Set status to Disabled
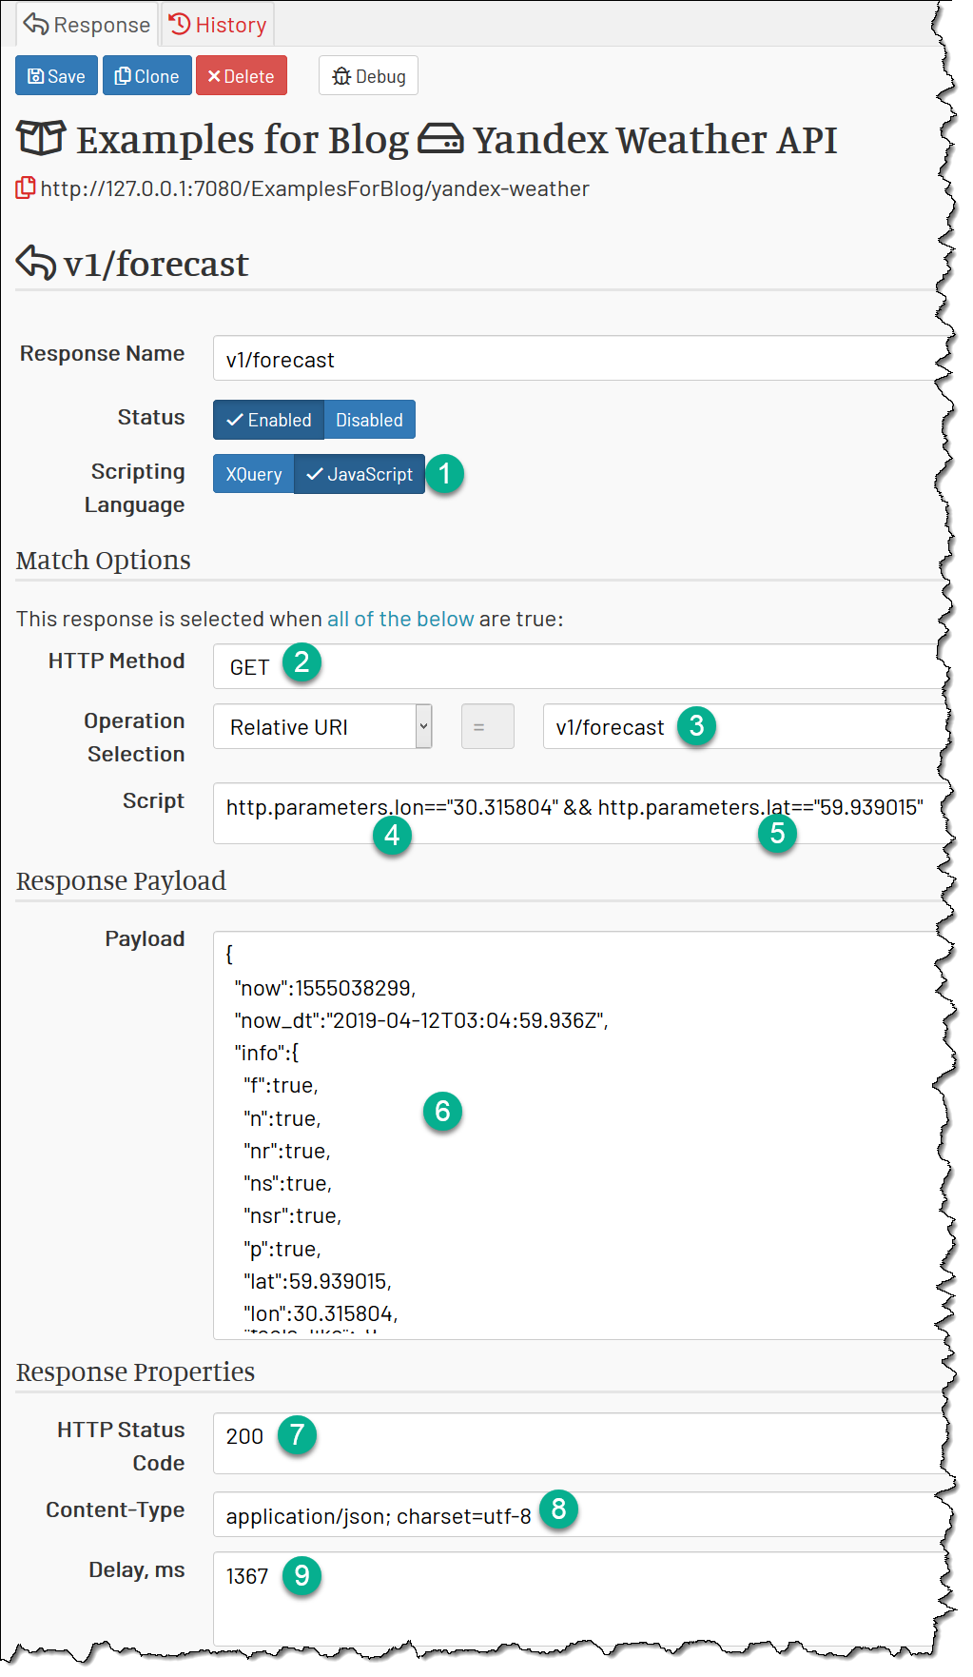The image size is (973, 1677). (369, 420)
